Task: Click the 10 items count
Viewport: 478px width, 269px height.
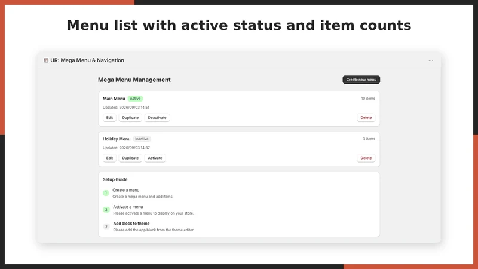Action: pos(368,99)
